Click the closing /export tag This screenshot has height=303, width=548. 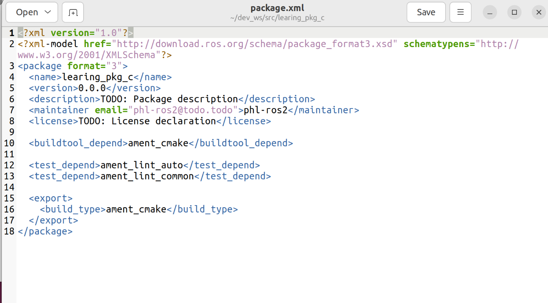point(53,221)
